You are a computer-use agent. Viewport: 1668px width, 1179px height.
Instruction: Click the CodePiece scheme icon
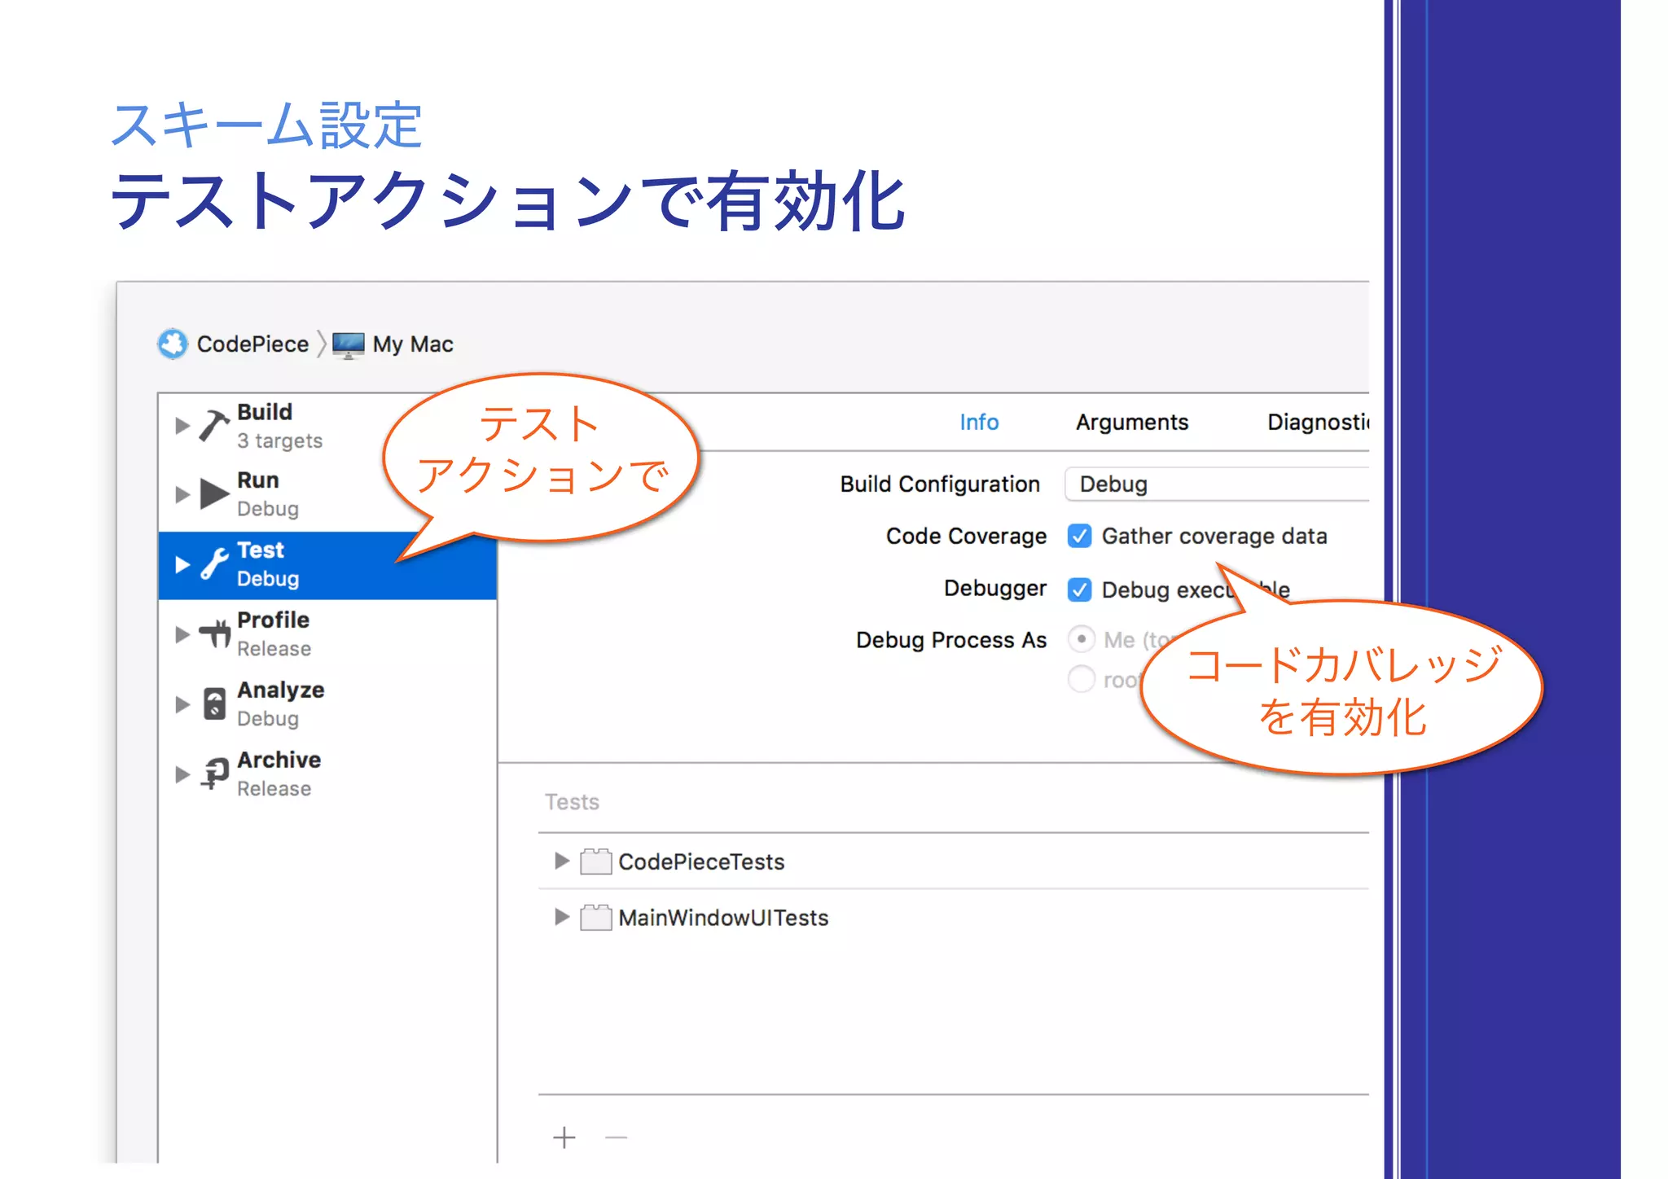click(x=173, y=344)
